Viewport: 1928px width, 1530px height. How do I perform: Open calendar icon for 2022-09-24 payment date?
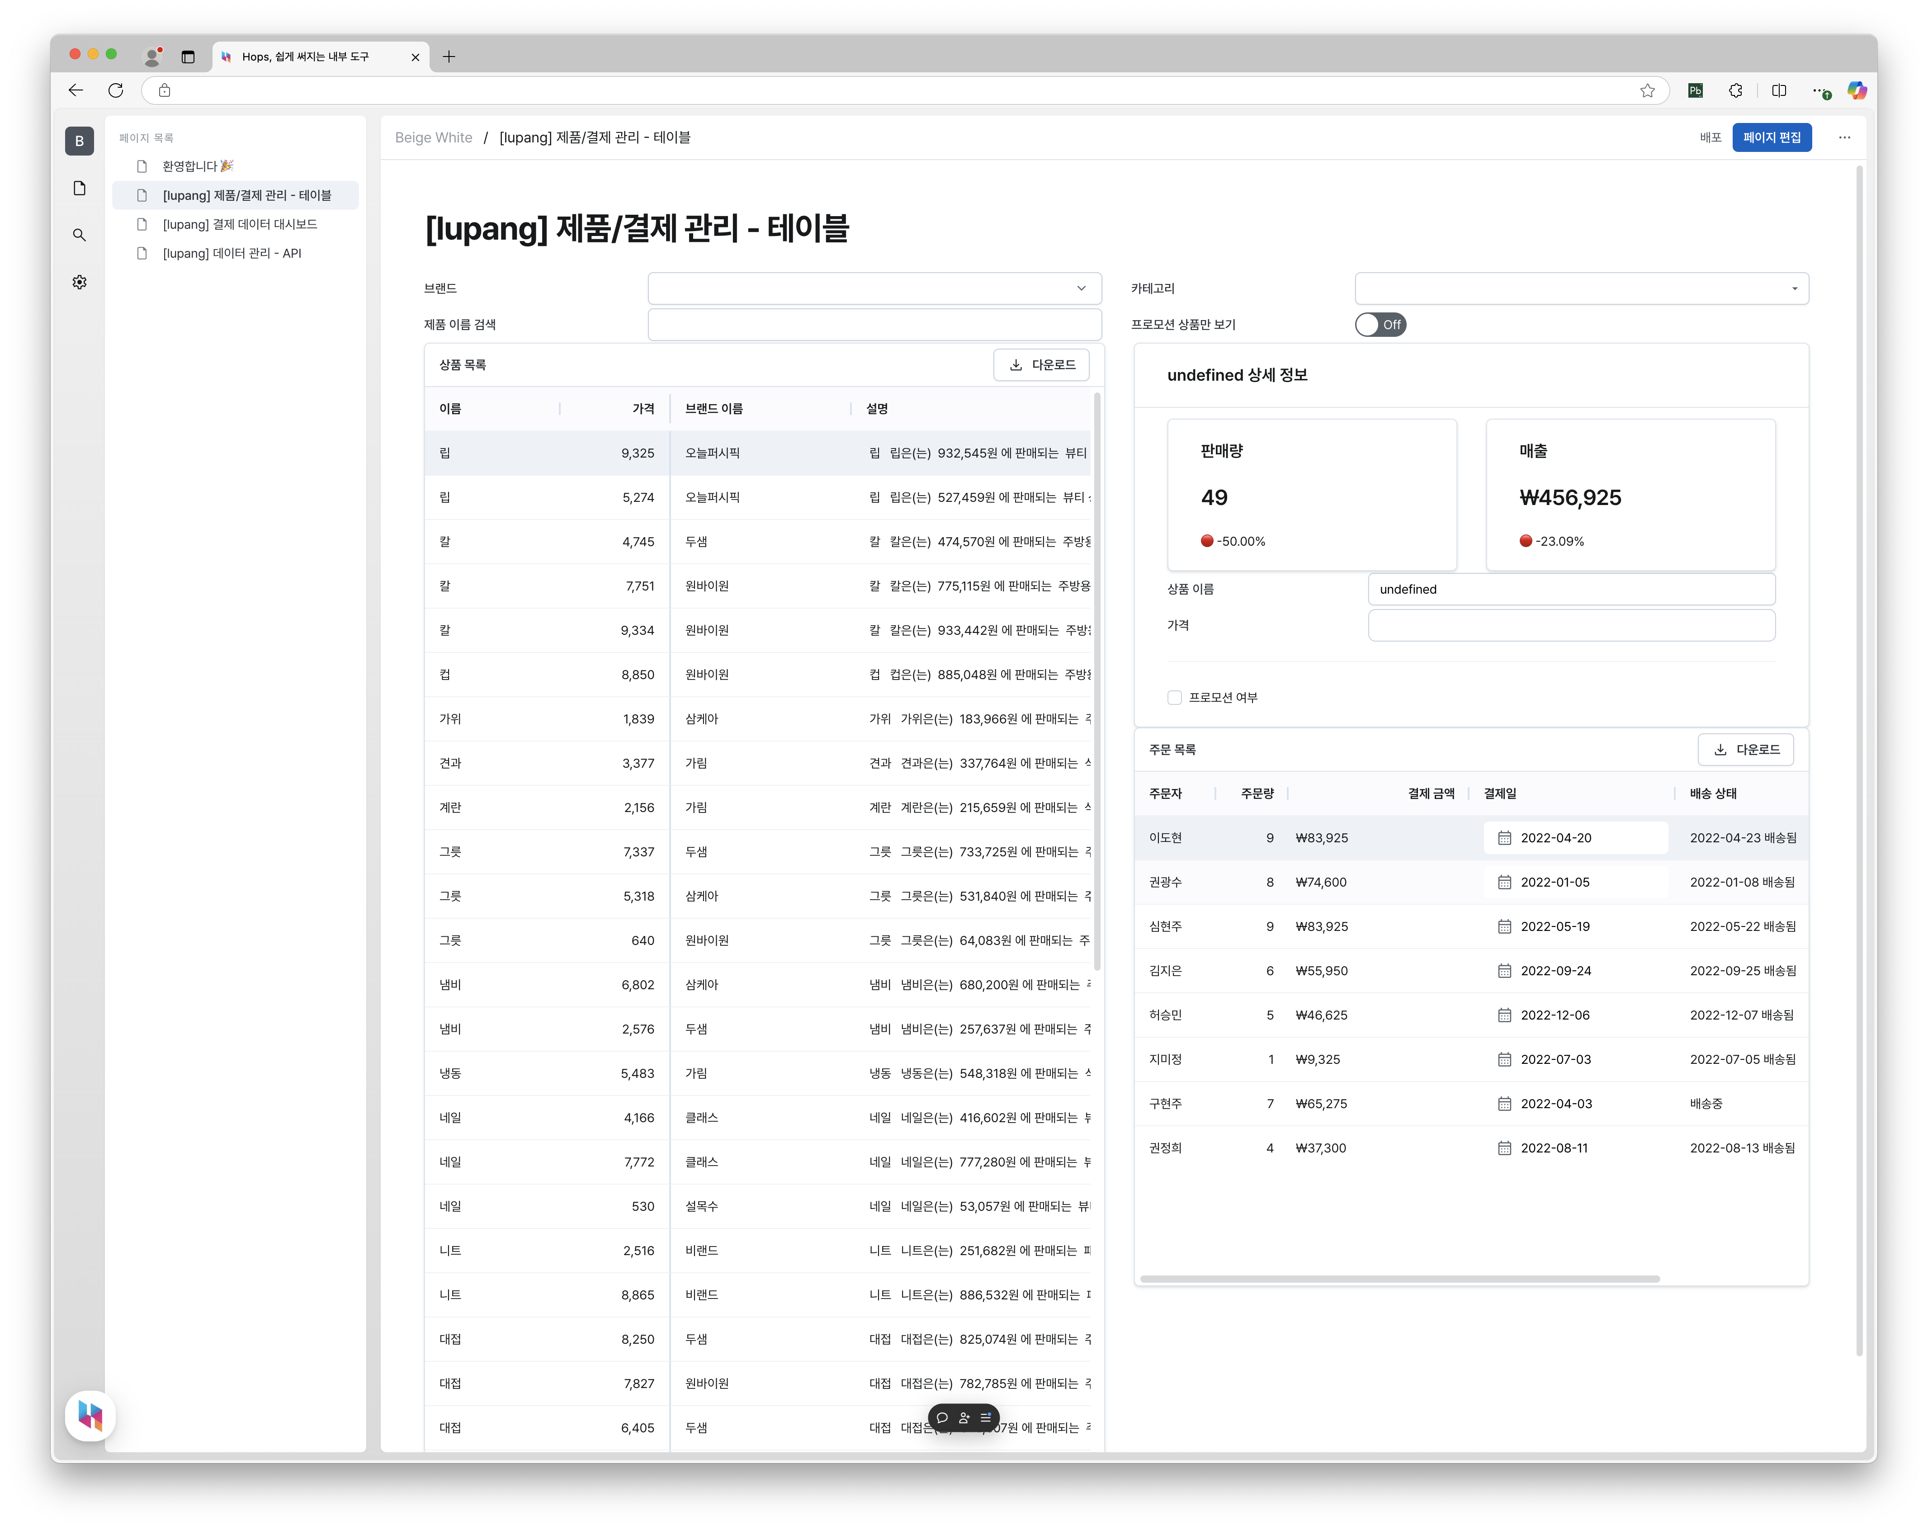1504,971
